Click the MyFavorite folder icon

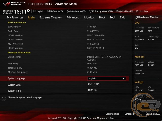48,11
